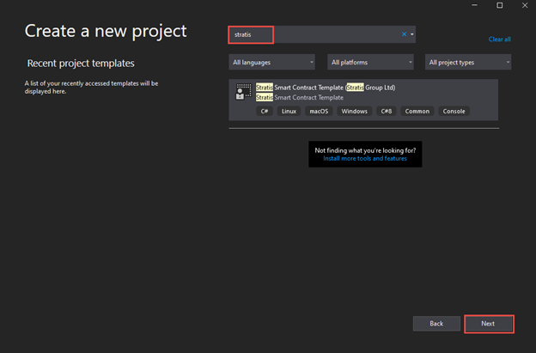The image size is (536, 353).
Task: Maximize the window
Action: (x=500, y=5)
